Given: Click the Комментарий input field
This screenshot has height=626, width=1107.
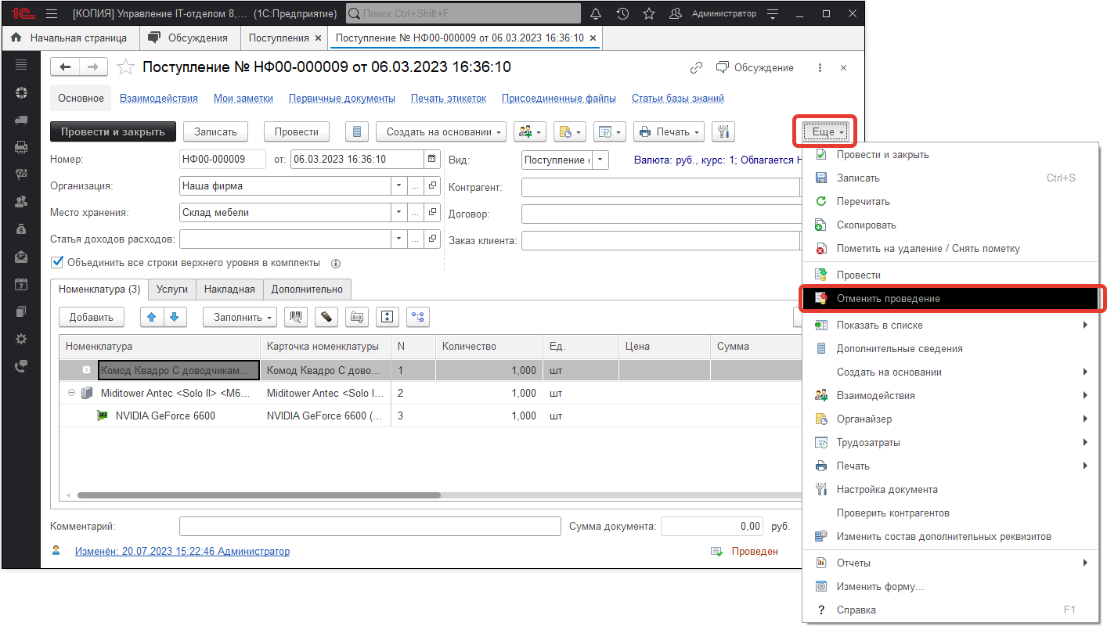Looking at the screenshot, I should click(370, 527).
